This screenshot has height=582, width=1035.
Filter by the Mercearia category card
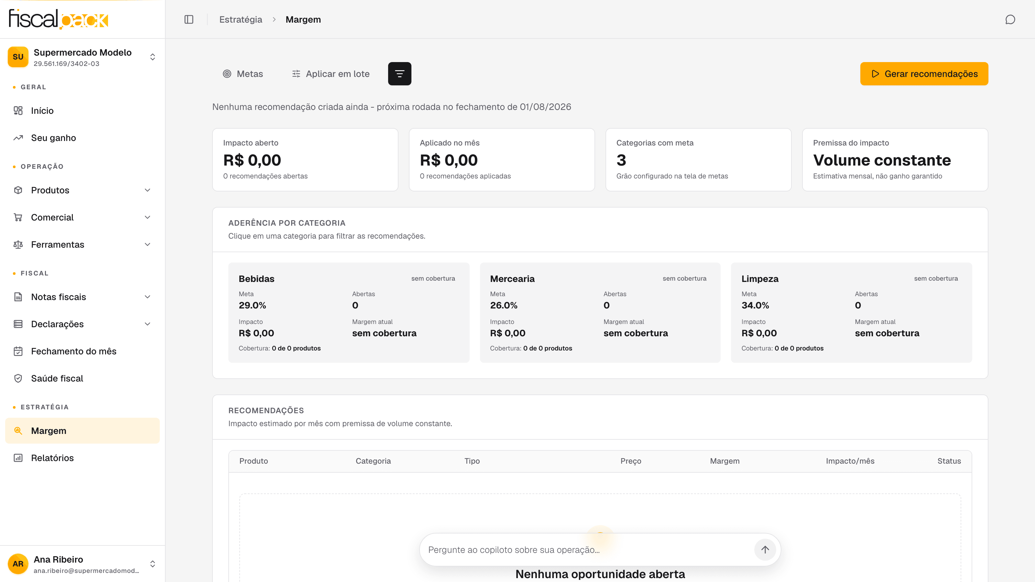[600, 312]
